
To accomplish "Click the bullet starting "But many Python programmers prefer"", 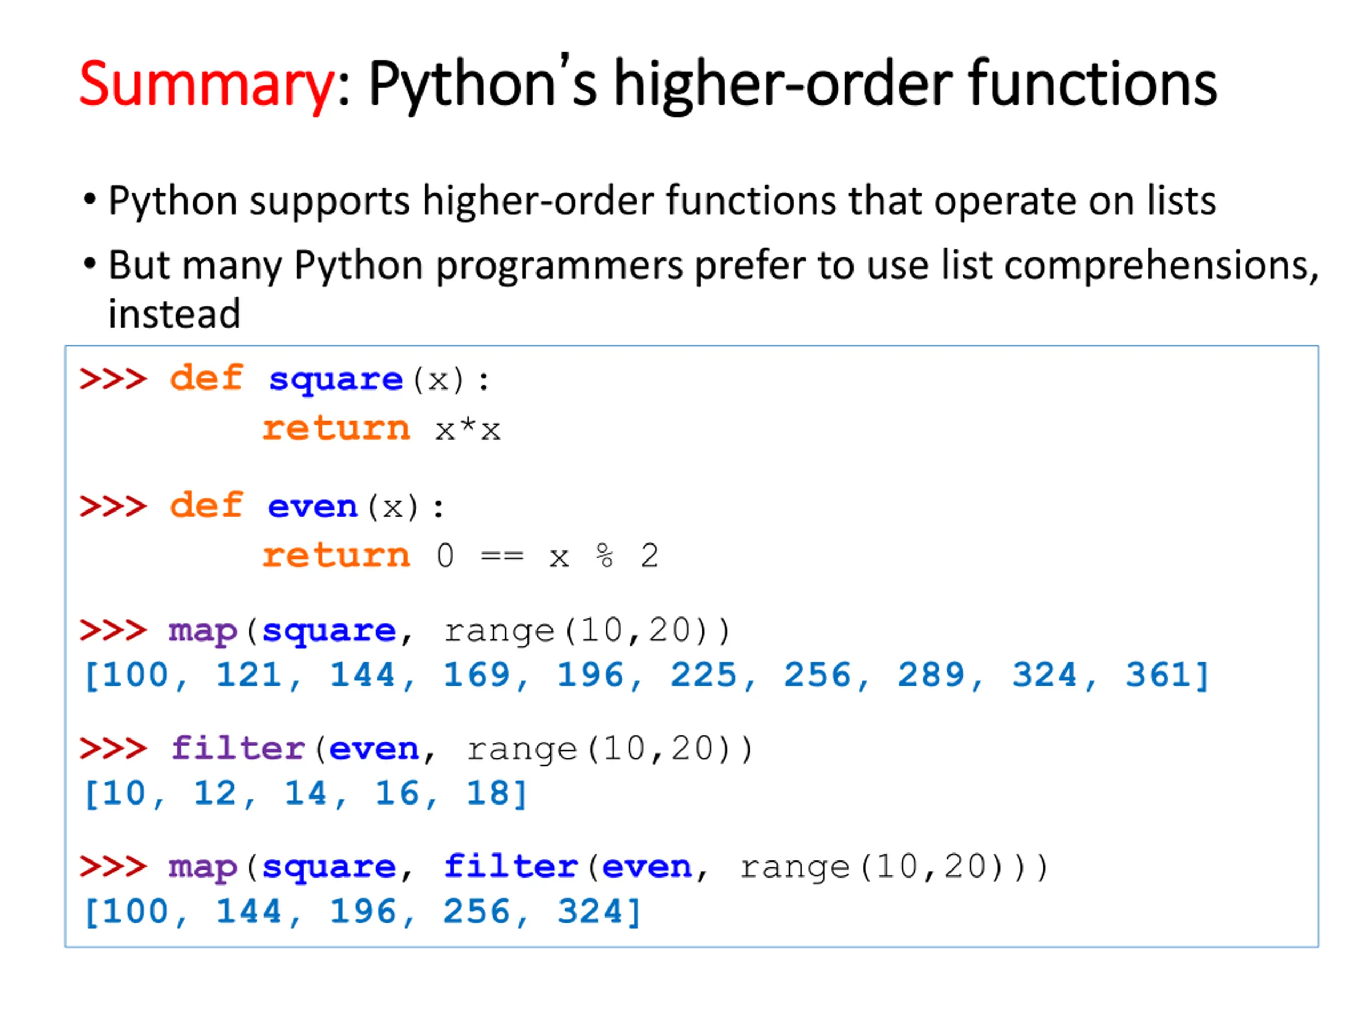I will pyautogui.click(x=713, y=290).
